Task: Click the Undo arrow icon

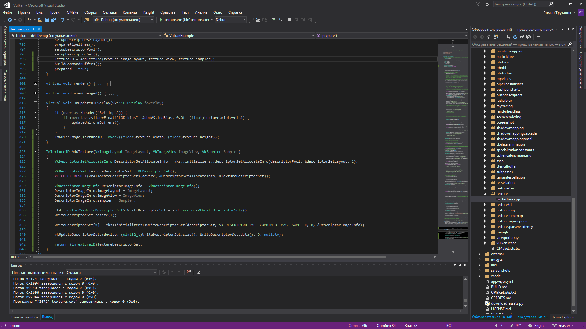Action: [x=62, y=20]
